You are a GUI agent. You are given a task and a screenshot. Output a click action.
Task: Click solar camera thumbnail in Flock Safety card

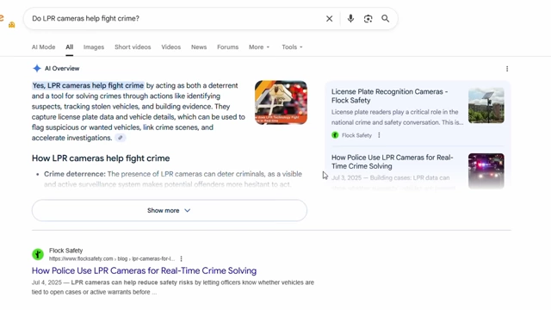click(486, 105)
